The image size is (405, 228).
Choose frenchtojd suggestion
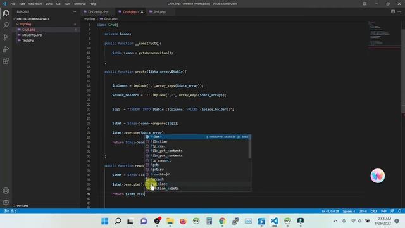pos(197,175)
